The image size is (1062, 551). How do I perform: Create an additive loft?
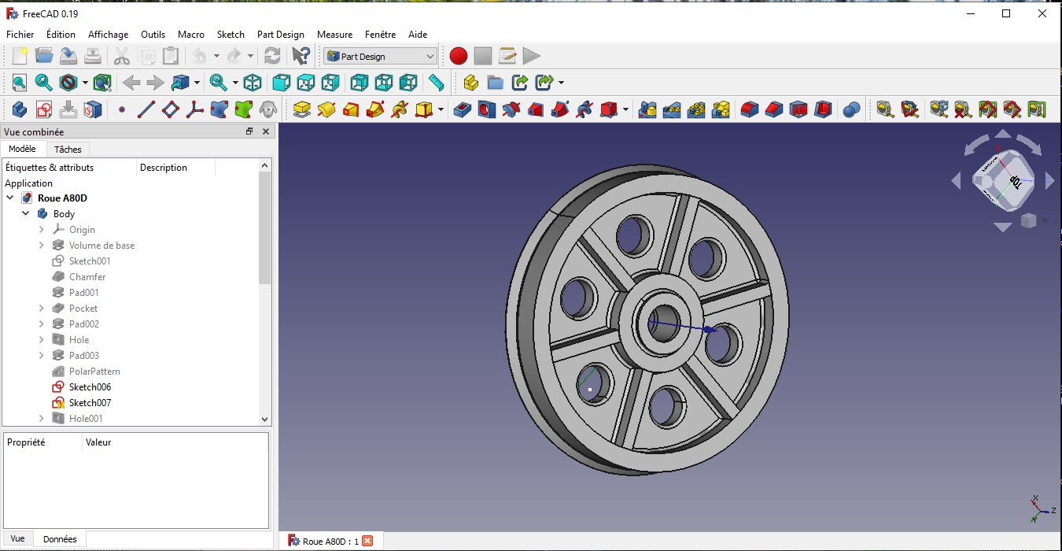point(351,109)
